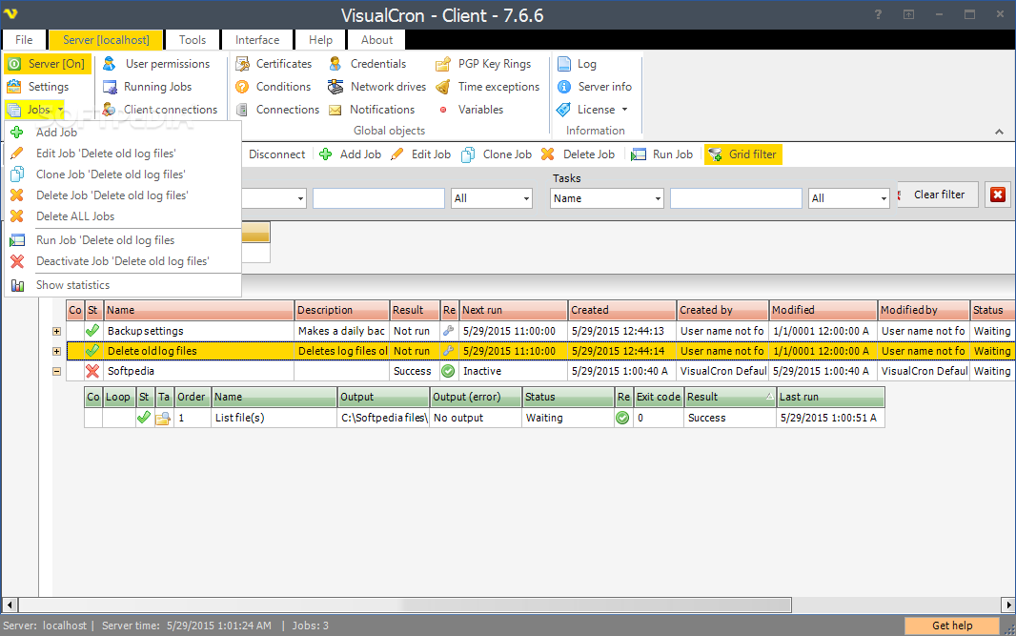Open Variables list
The image size is (1016, 636).
click(x=471, y=110)
